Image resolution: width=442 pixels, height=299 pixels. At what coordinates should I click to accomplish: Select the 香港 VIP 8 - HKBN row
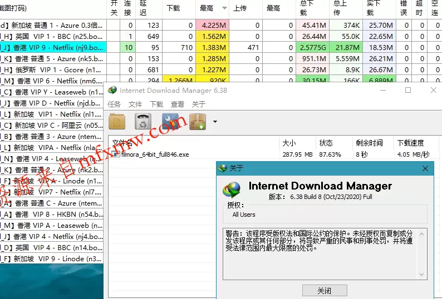(x=52, y=215)
